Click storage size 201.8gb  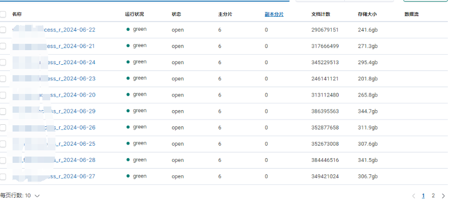pos(368,79)
